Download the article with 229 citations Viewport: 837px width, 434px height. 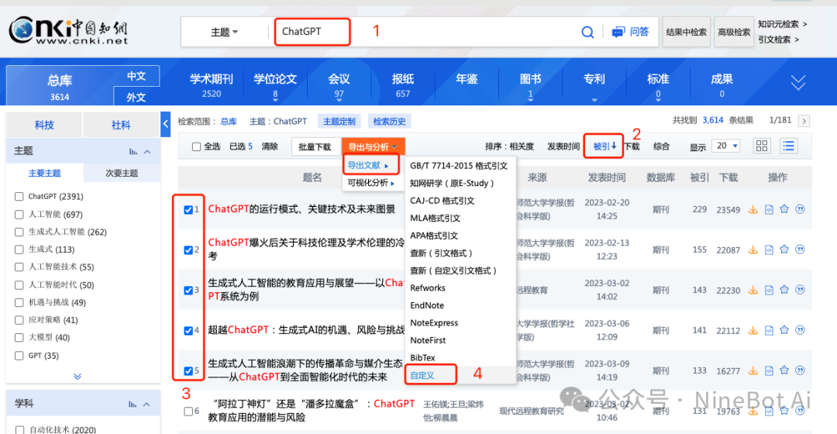pyautogui.click(x=753, y=209)
